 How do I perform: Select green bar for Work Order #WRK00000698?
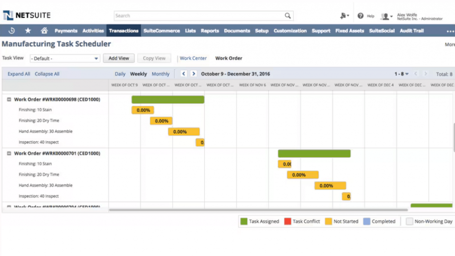pyautogui.click(x=168, y=100)
